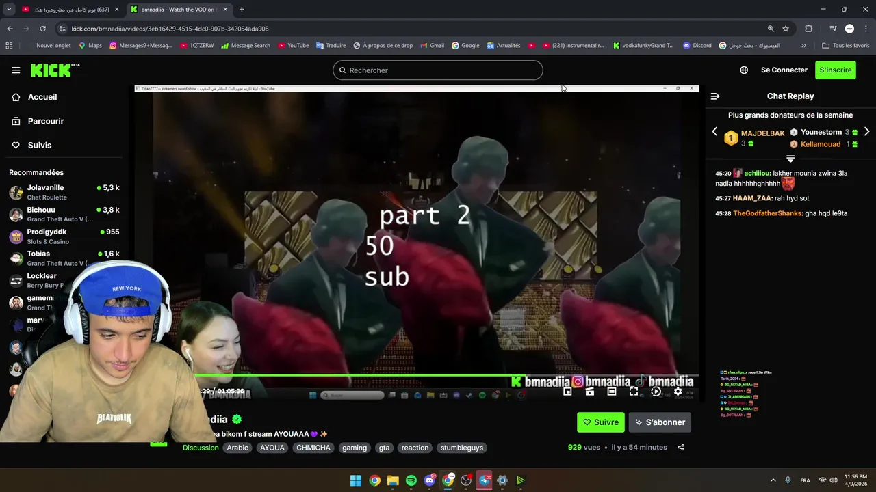Change playback speed in player

pos(656,392)
